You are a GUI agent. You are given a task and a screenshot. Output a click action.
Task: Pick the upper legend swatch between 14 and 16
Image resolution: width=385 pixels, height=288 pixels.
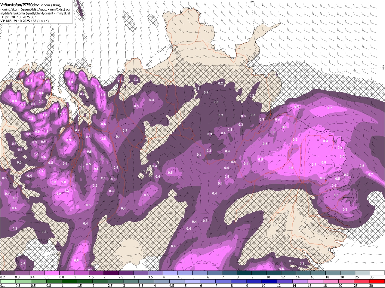click(x=303, y=273)
